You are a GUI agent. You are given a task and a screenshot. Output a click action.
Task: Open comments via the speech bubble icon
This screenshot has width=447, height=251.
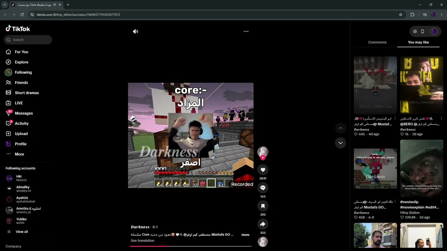coord(263,188)
